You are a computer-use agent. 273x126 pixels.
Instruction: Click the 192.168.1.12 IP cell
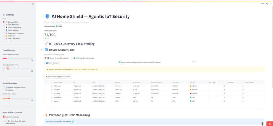click(82, 93)
